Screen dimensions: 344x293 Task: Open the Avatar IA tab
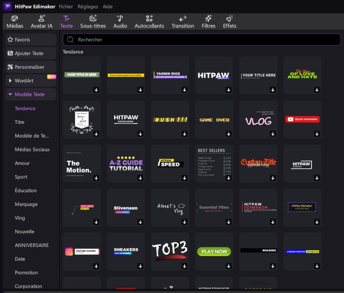coord(42,22)
